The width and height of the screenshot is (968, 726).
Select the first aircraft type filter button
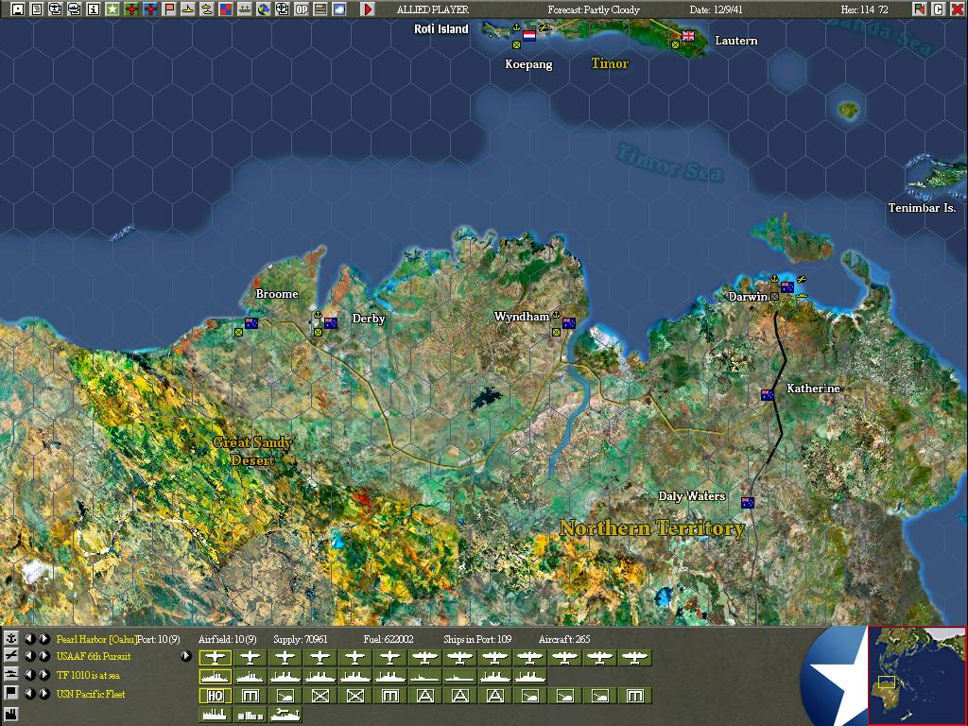[215, 657]
